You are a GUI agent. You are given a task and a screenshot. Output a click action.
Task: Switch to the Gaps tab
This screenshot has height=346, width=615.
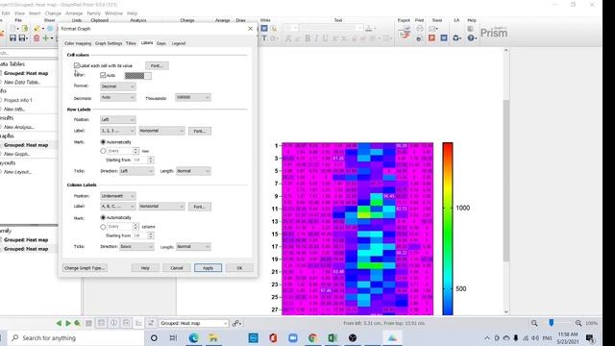click(161, 43)
